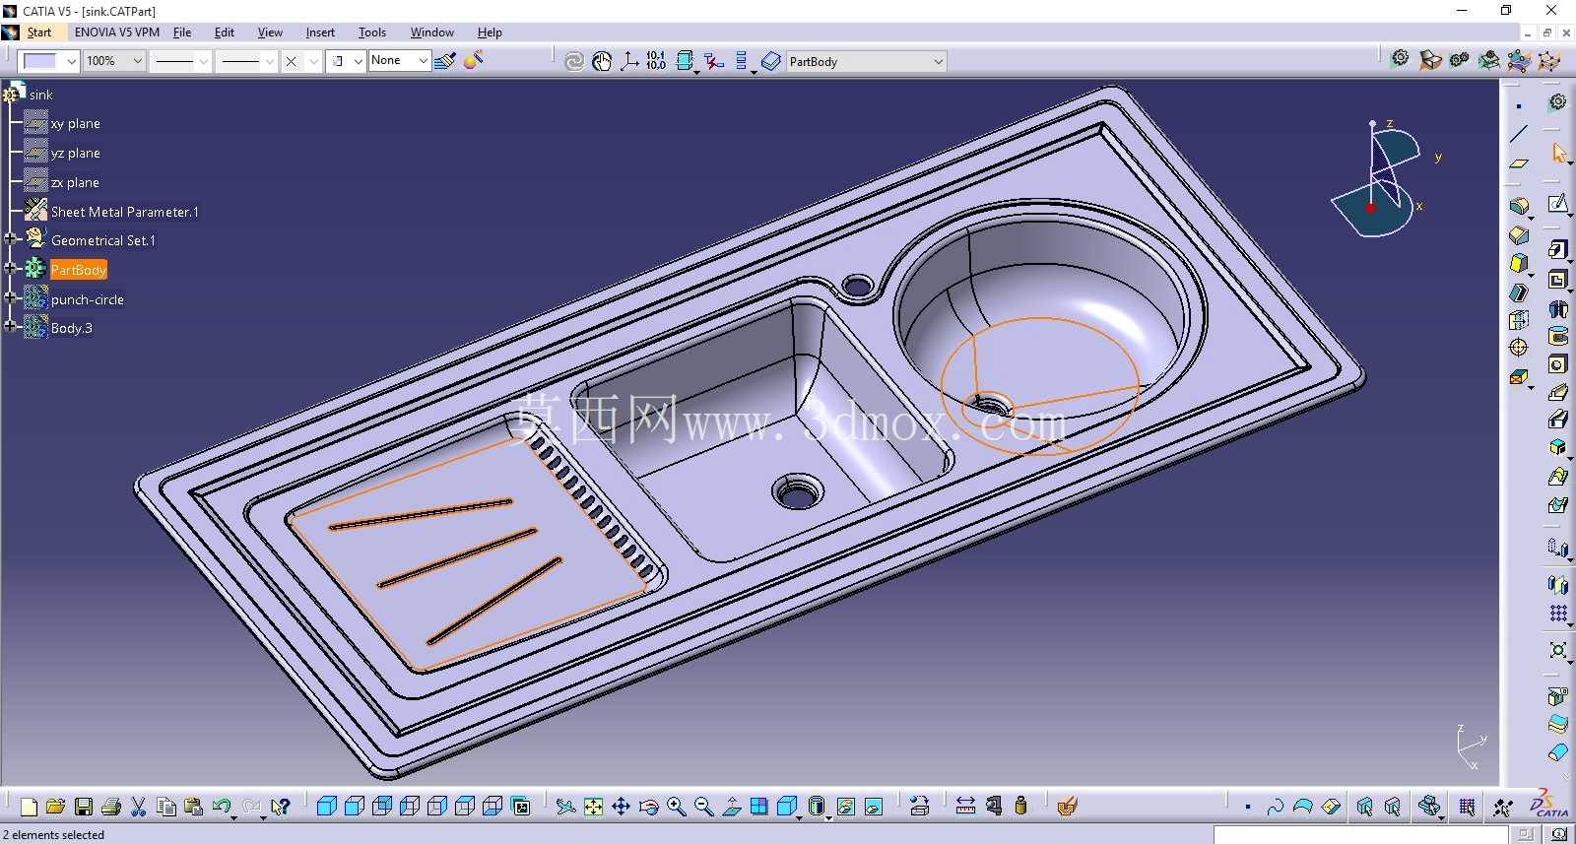Click the compass red manipulation point
This screenshot has width=1576, height=844.
click(x=1370, y=208)
